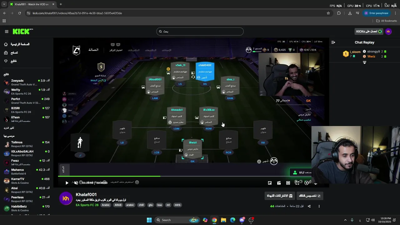Open browser extensions puzzle icon
The height and width of the screenshot is (225, 400).
coord(339,13)
